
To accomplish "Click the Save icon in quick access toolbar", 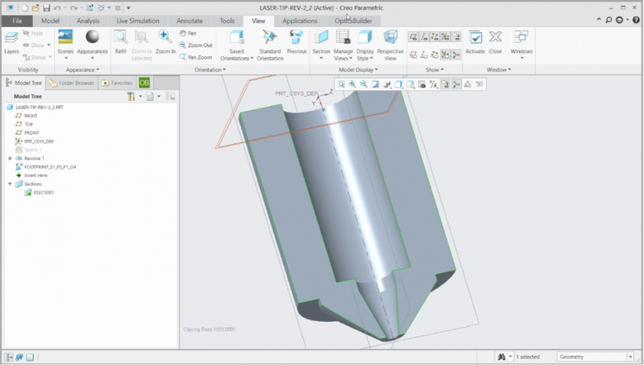I will tap(47, 8).
